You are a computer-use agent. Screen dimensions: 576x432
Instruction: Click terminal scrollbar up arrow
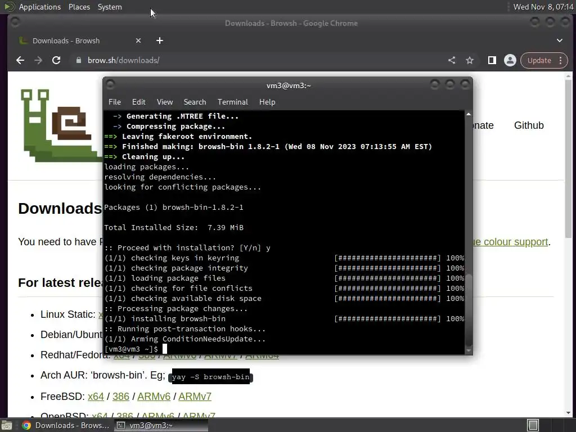(469, 114)
